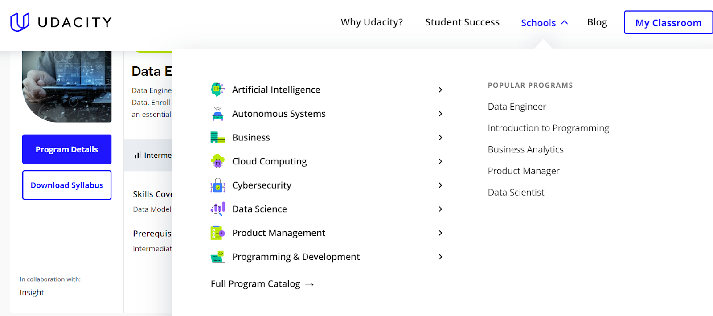Image resolution: width=713 pixels, height=316 pixels.
Task: Click the Data Science chart icon
Action: (x=217, y=209)
